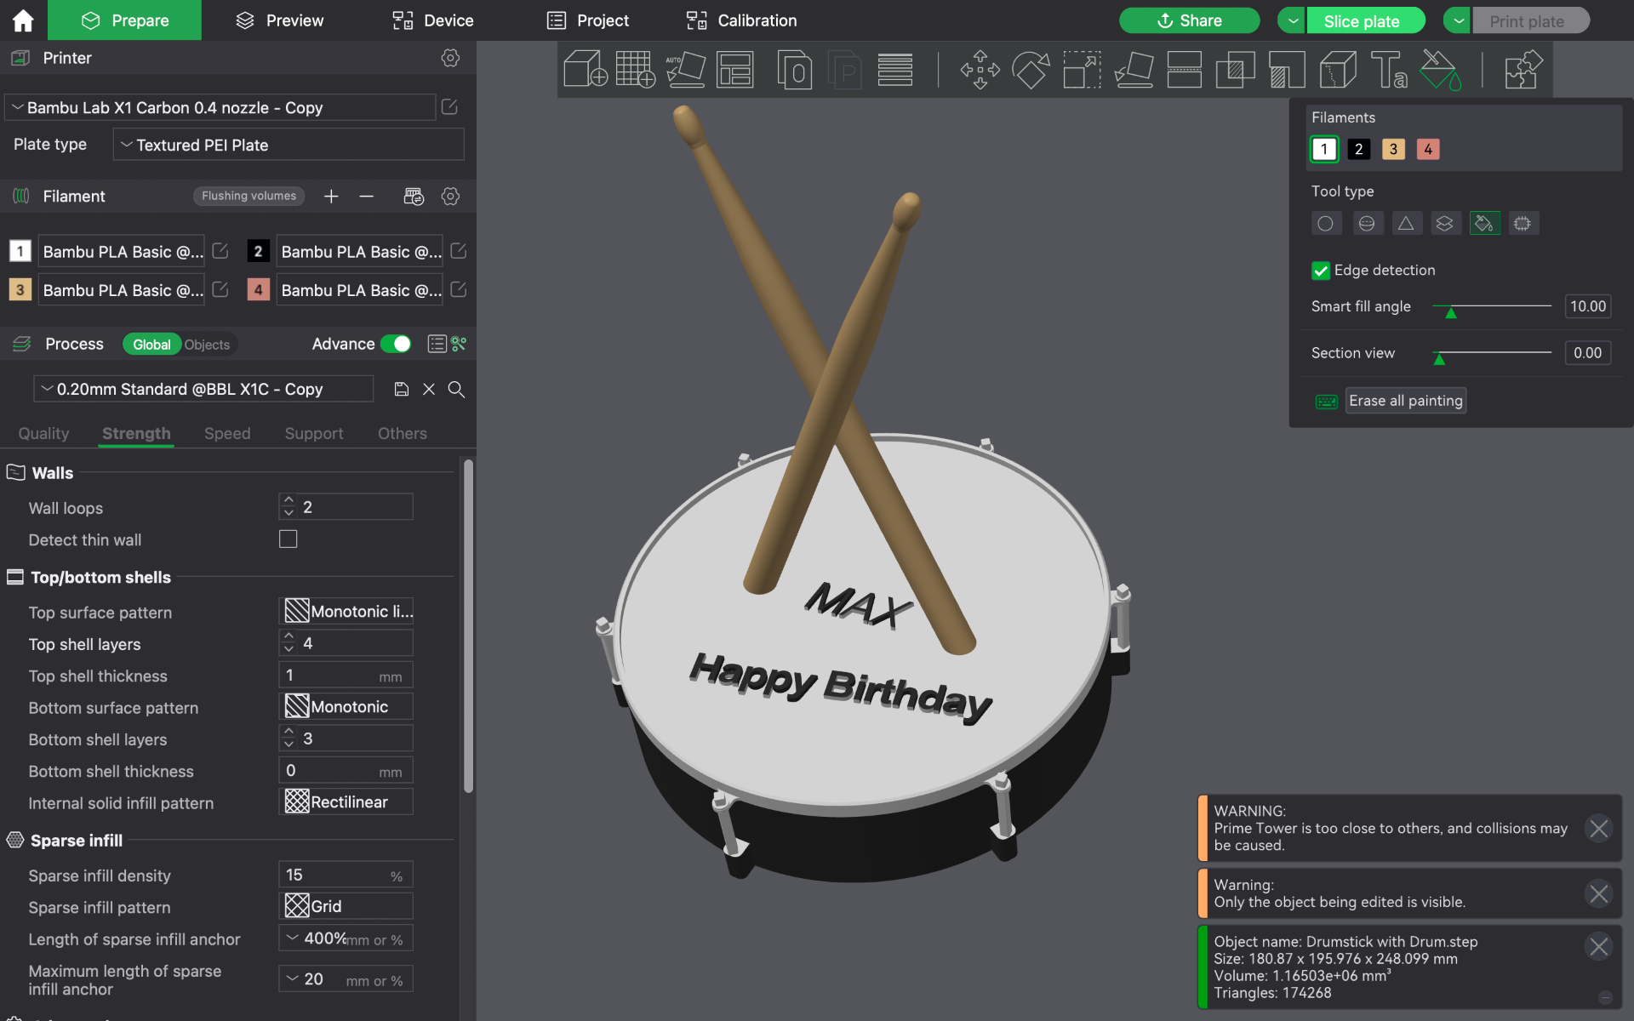Open the Slice plate arrow dropdown
The image size is (1634, 1021).
click(x=1291, y=20)
